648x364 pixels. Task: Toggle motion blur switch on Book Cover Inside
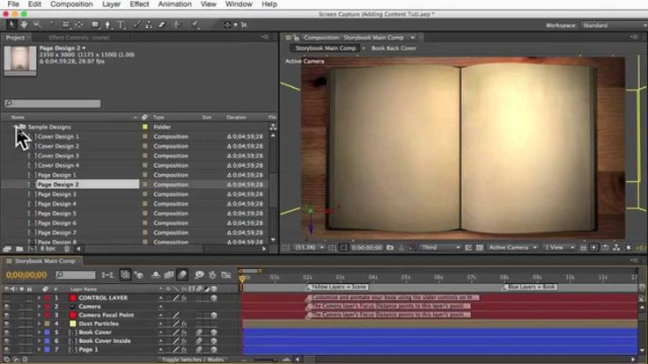(x=199, y=341)
